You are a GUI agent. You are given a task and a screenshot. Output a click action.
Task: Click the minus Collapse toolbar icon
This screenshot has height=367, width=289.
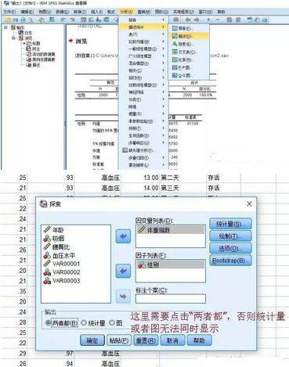(x=218, y=20)
